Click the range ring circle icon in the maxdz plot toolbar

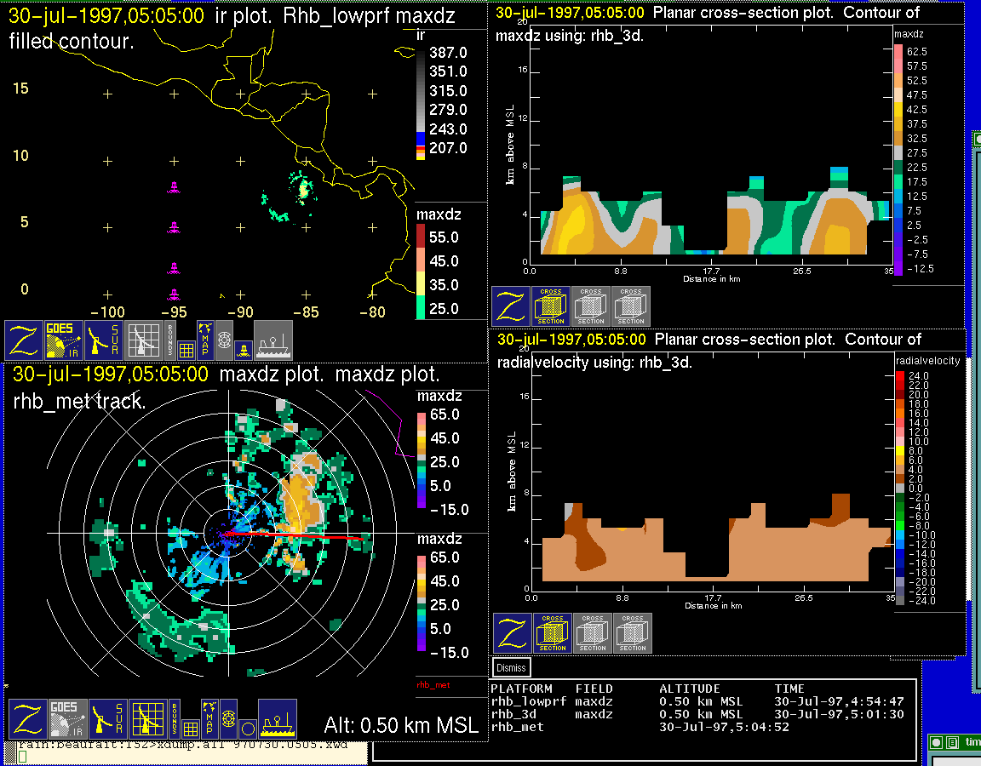point(248,729)
